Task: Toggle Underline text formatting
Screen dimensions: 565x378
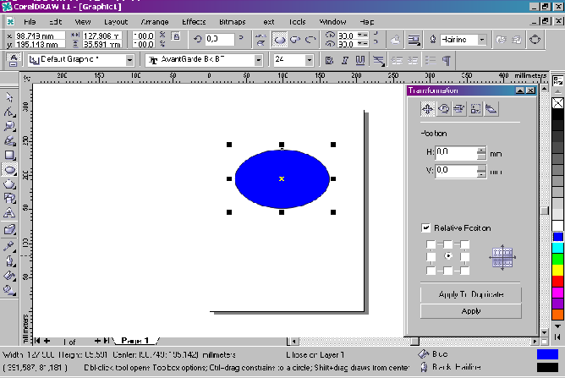Action: (x=360, y=60)
